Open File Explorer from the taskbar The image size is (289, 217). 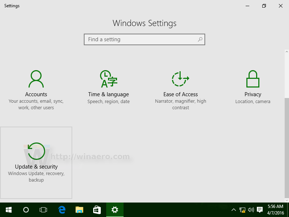point(79,210)
